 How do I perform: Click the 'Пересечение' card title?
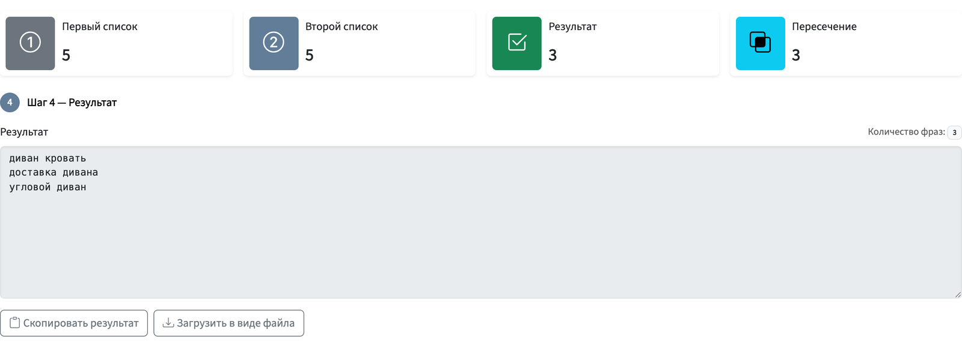pyautogui.click(x=824, y=26)
